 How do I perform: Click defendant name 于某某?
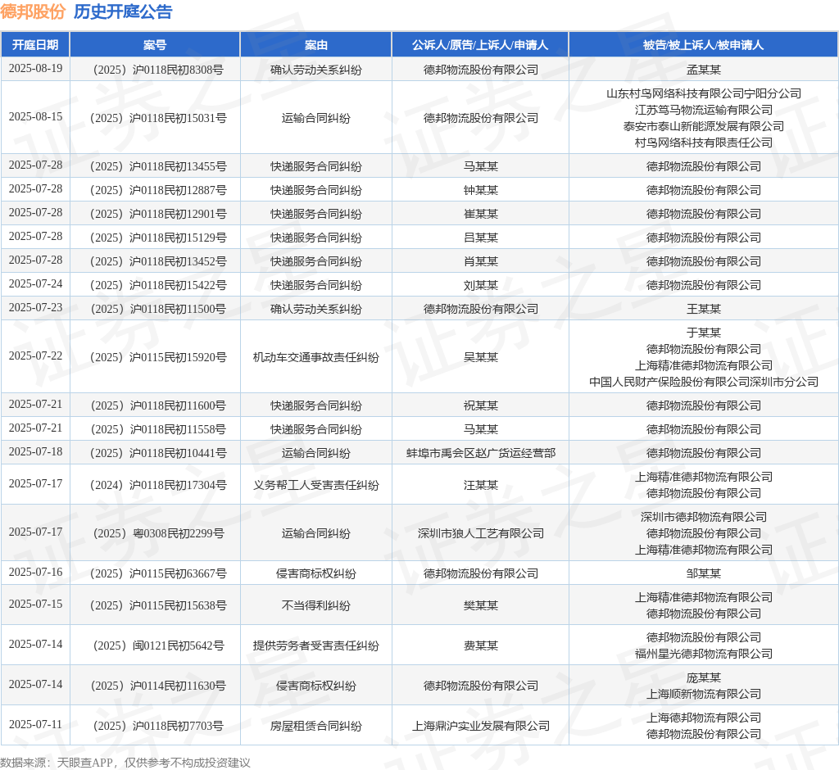click(x=704, y=333)
